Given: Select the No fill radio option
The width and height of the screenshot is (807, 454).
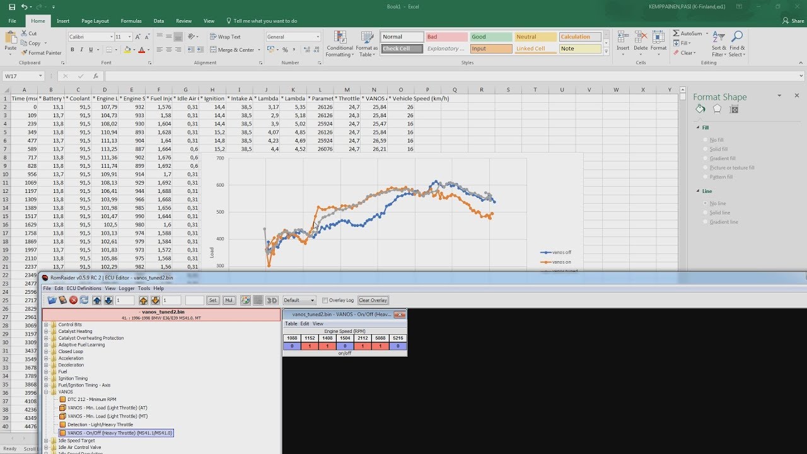Looking at the screenshot, I should 706,140.
